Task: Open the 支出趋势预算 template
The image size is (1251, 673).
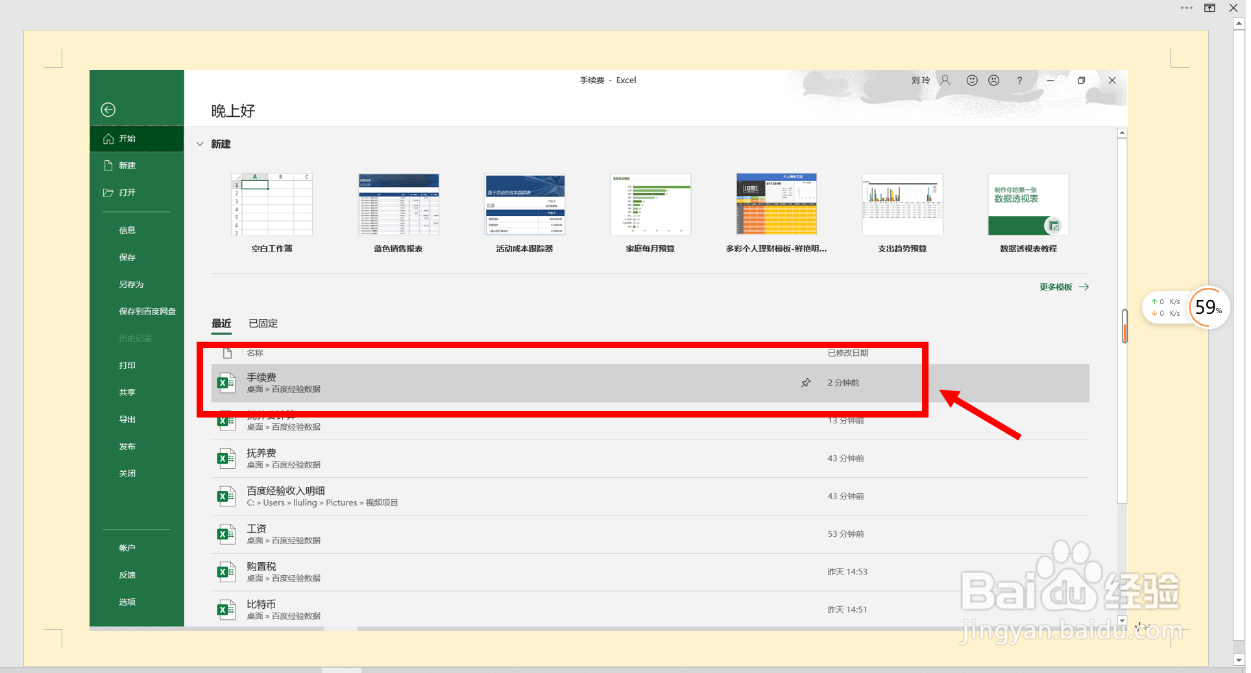Action: 903,213
